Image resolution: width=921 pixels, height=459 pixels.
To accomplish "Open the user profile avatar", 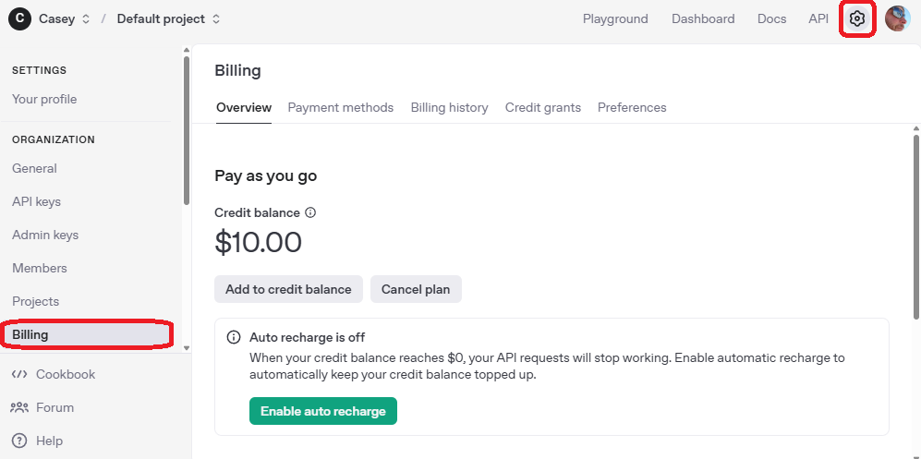I will click(897, 18).
